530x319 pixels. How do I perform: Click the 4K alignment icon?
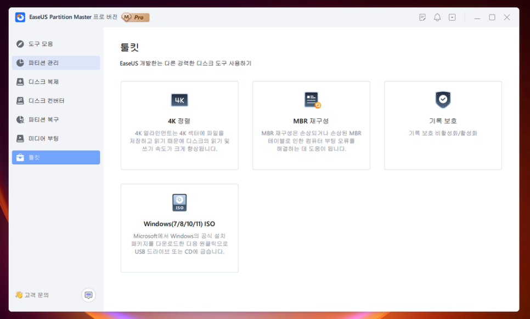coord(179,100)
